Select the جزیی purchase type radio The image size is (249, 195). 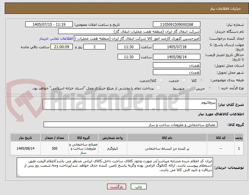(210, 88)
